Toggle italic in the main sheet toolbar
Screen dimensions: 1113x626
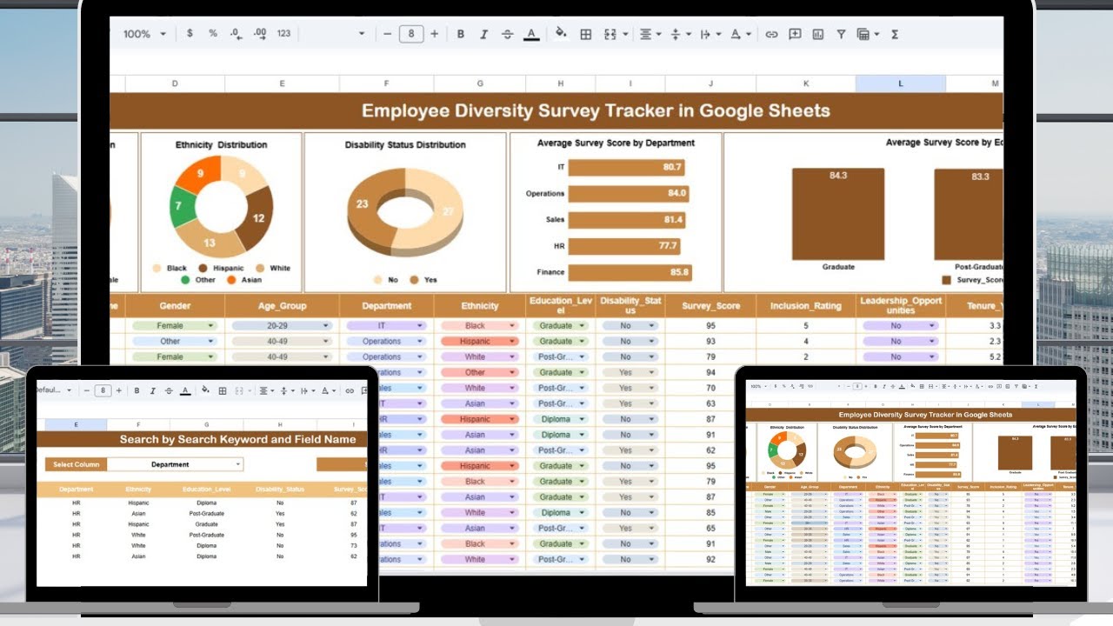[x=483, y=34]
